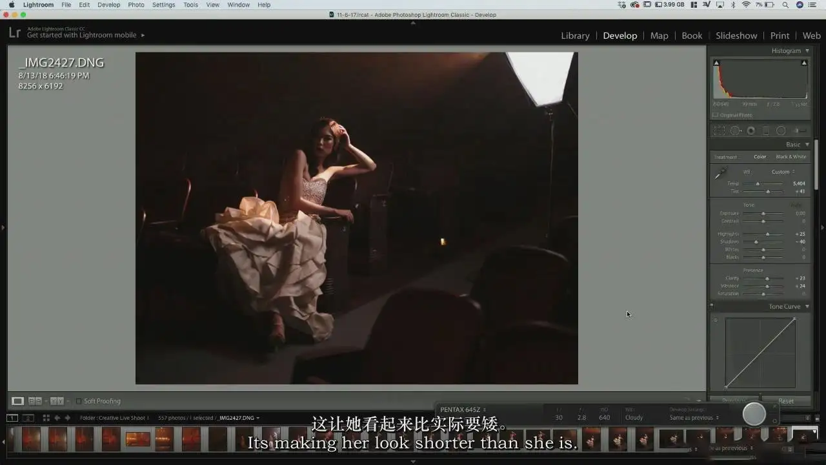Select the highlighted orange filmstrip thumbnail

click(137, 439)
